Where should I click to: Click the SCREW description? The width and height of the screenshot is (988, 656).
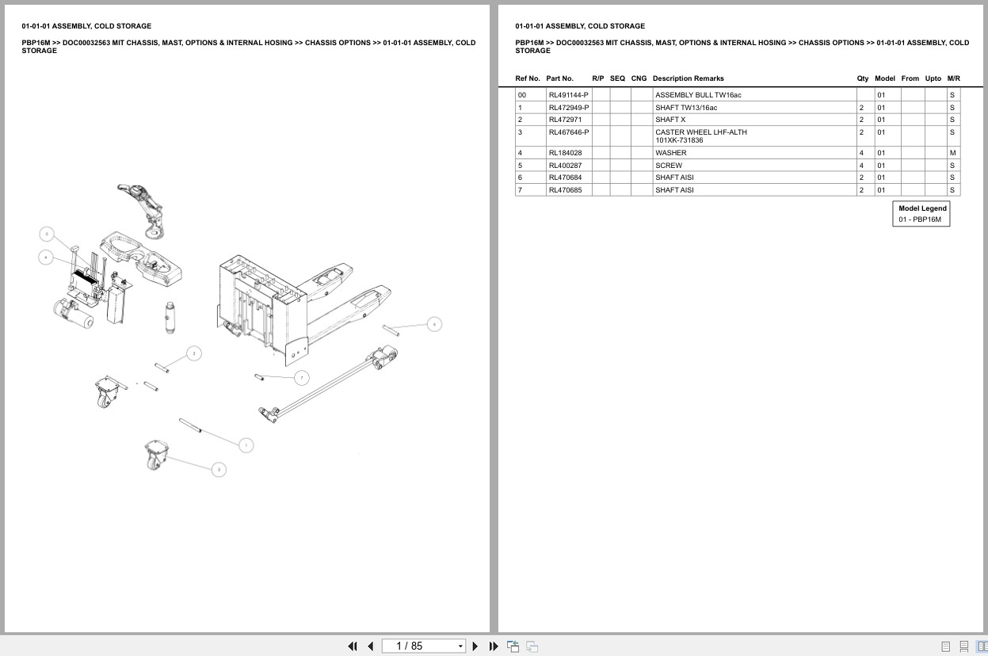tap(669, 166)
